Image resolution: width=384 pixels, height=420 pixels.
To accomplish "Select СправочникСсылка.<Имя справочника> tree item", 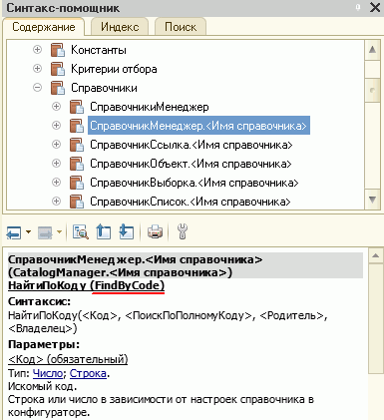I will (192, 145).
